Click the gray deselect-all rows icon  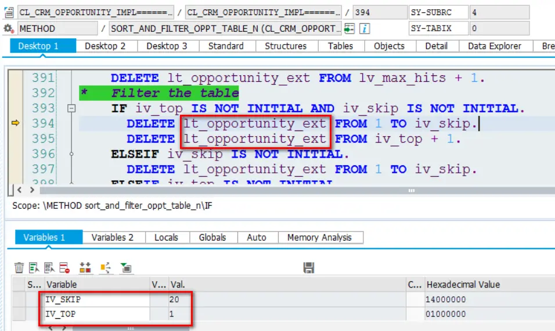tap(49, 268)
